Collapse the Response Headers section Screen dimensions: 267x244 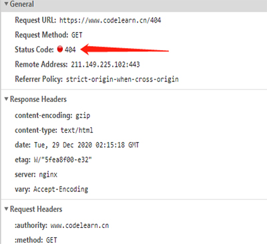[x=7, y=99]
